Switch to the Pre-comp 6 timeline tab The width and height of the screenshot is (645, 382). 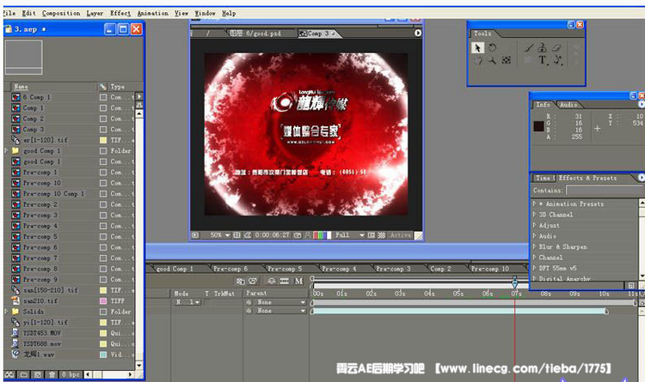pos(230,269)
